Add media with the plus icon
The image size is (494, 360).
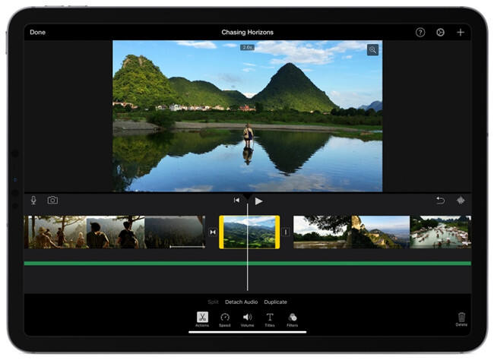click(x=461, y=33)
